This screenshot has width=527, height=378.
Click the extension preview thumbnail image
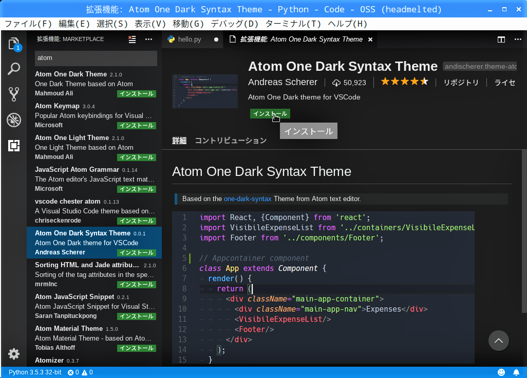(x=205, y=91)
